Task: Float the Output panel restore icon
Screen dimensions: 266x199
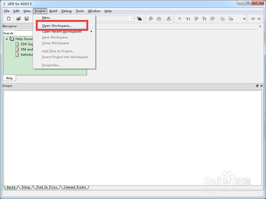Action: pos(257,86)
